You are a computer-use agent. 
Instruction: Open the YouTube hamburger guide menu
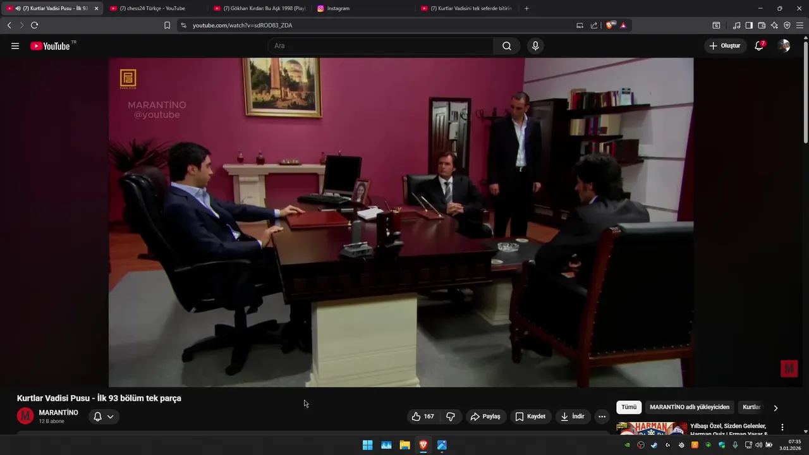pos(15,45)
